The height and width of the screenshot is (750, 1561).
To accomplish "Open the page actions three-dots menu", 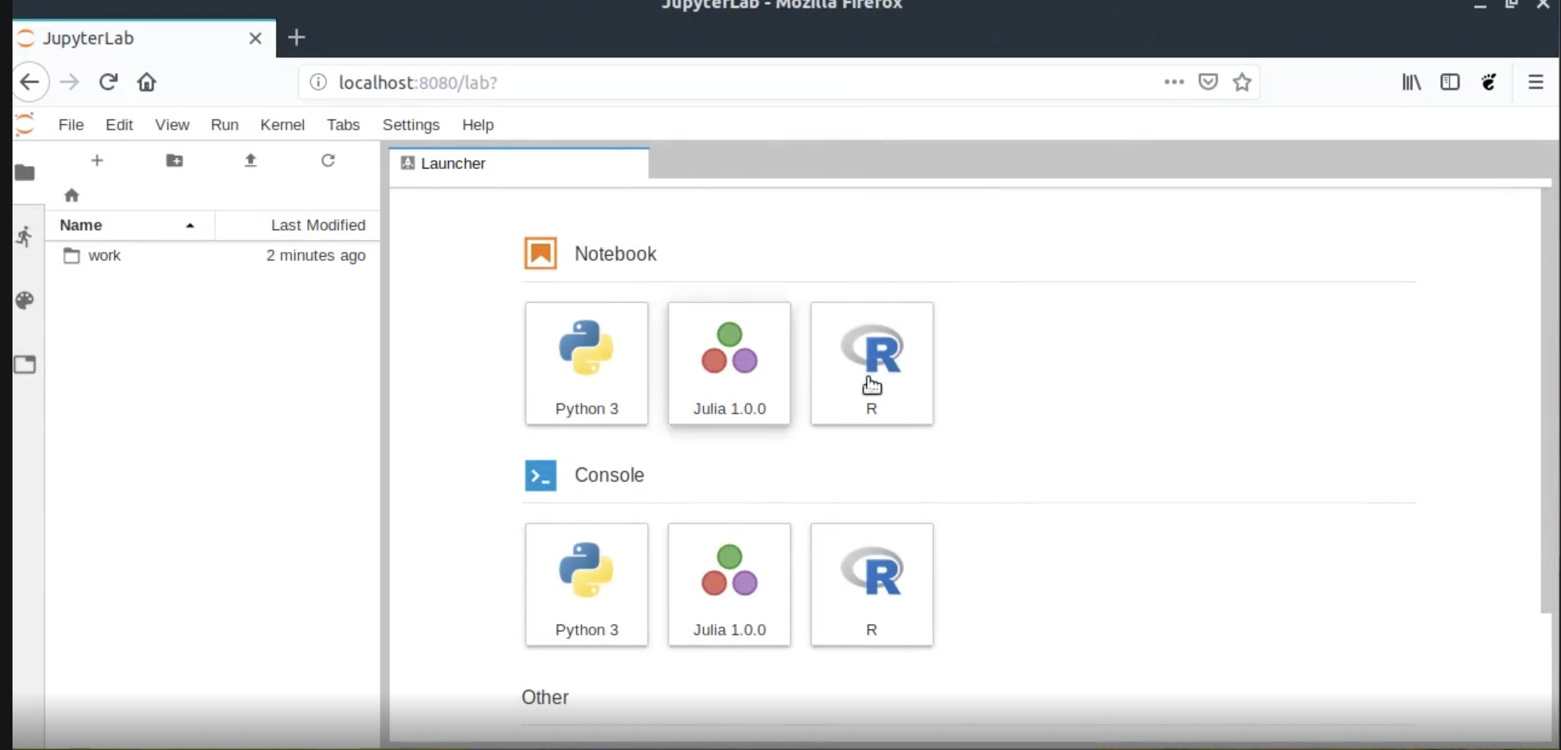I will coord(1174,82).
